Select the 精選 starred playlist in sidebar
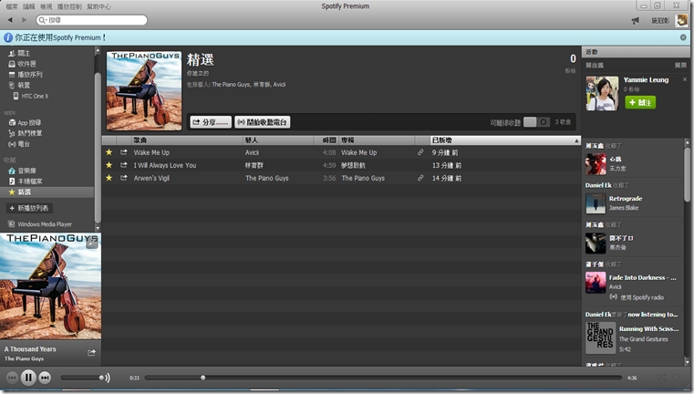 (47, 192)
